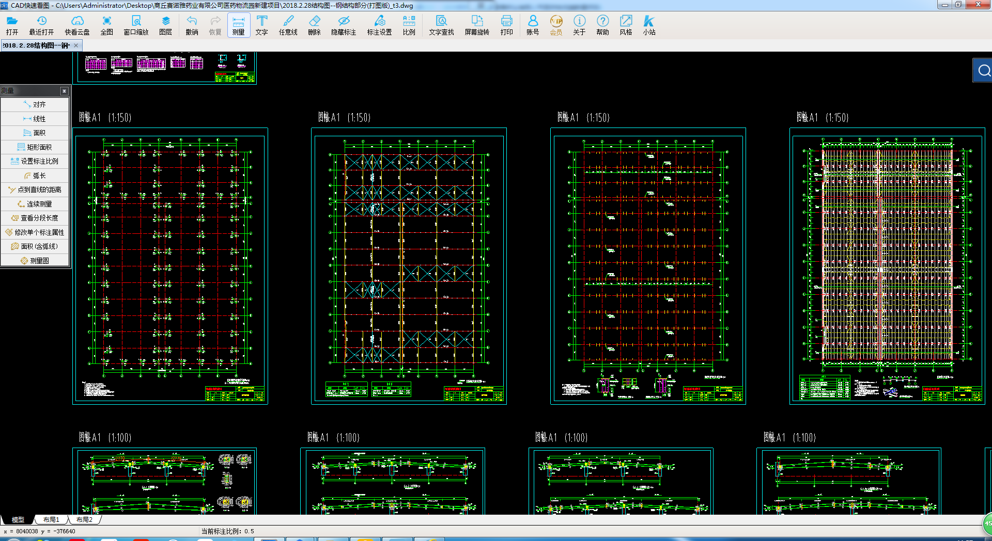Click the first A1 (1:100) frame elevation drawing
Screen dimensions: 992x541
pyautogui.click(x=164, y=481)
